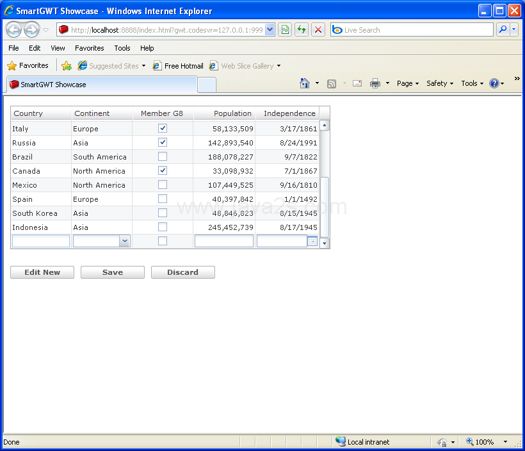
Task: Sort by Country column header
Action: 41,113
